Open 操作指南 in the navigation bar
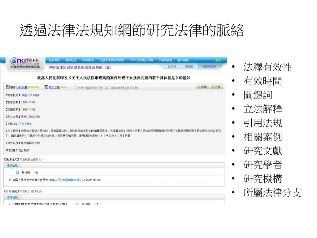The image size is (317, 238). (183, 60)
